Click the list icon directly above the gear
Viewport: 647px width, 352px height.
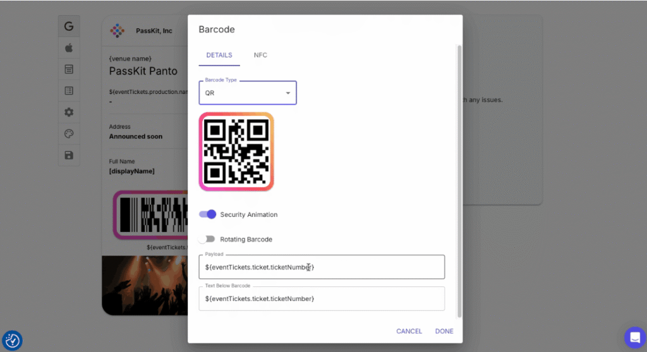pyautogui.click(x=69, y=91)
